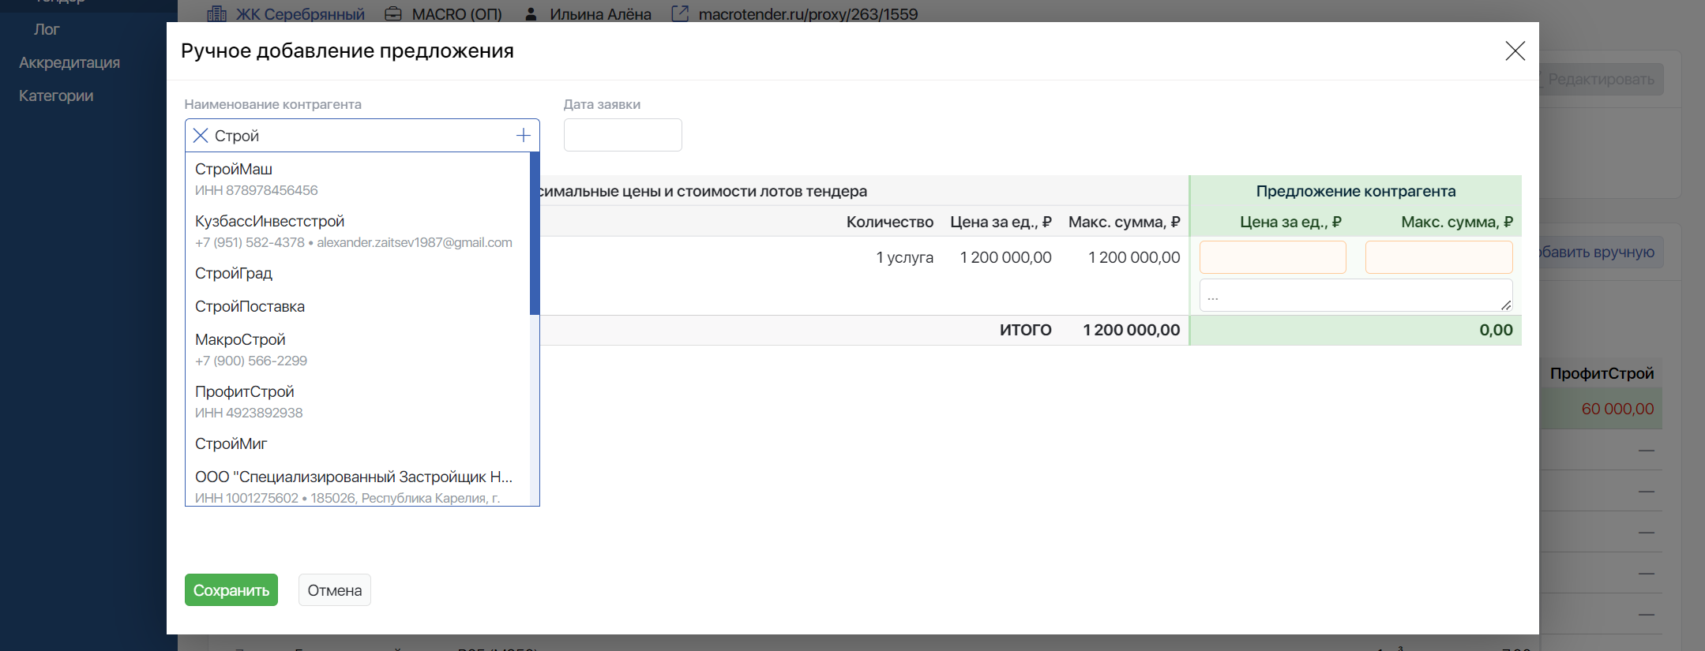Click the dropdown list scrollbar

click(535, 234)
